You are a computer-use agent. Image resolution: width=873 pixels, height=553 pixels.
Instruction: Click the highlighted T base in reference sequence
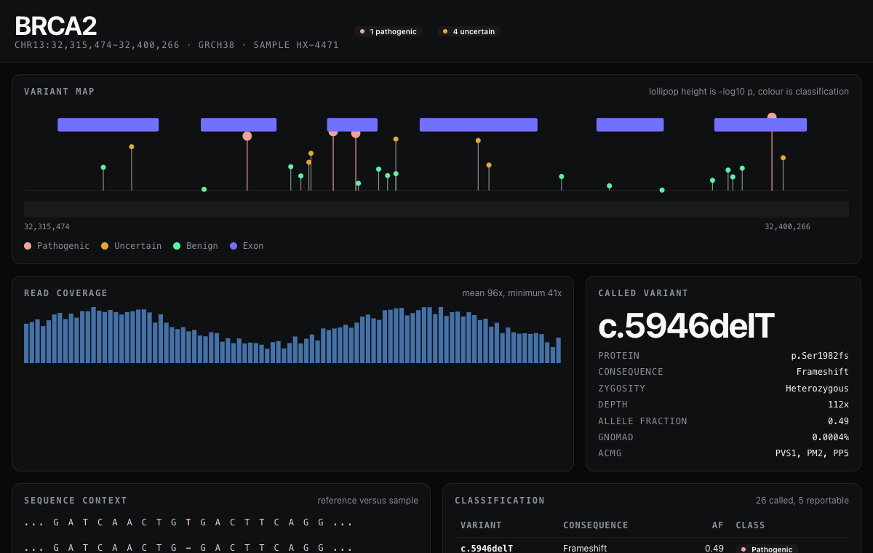coord(188,522)
